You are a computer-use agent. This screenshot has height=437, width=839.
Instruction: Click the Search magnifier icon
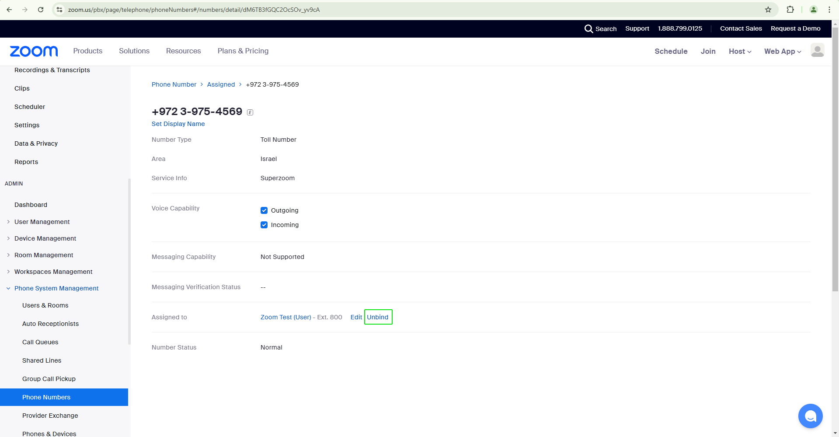pyautogui.click(x=588, y=29)
